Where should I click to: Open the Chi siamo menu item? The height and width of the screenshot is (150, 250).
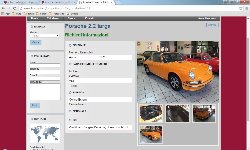click(53, 18)
